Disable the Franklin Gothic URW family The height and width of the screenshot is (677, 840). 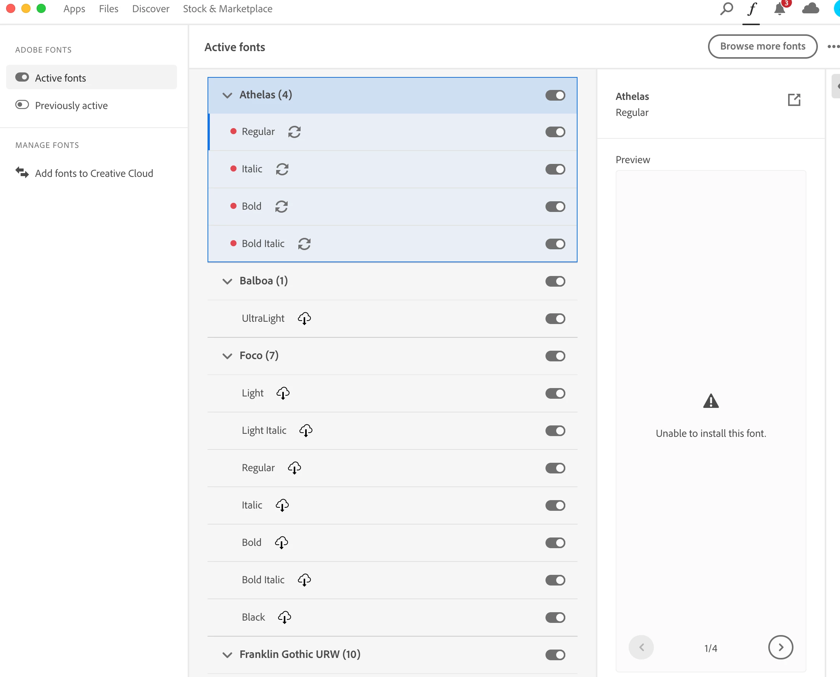(x=555, y=655)
